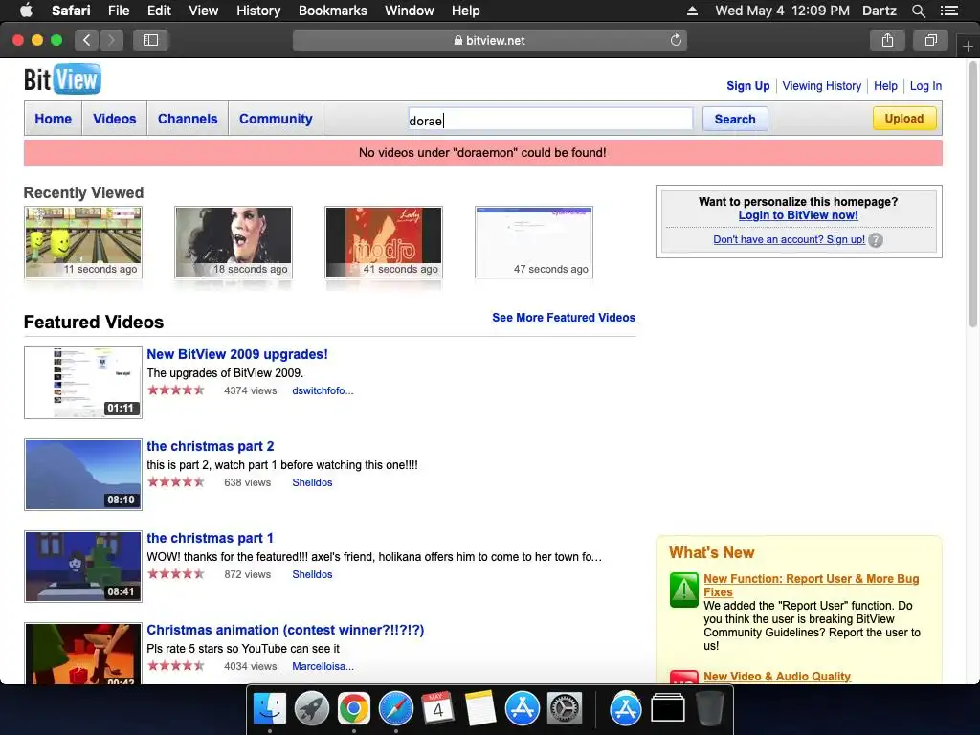The image size is (980, 735).
Task: Open the Trash in the Dock
Action: pos(709,709)
